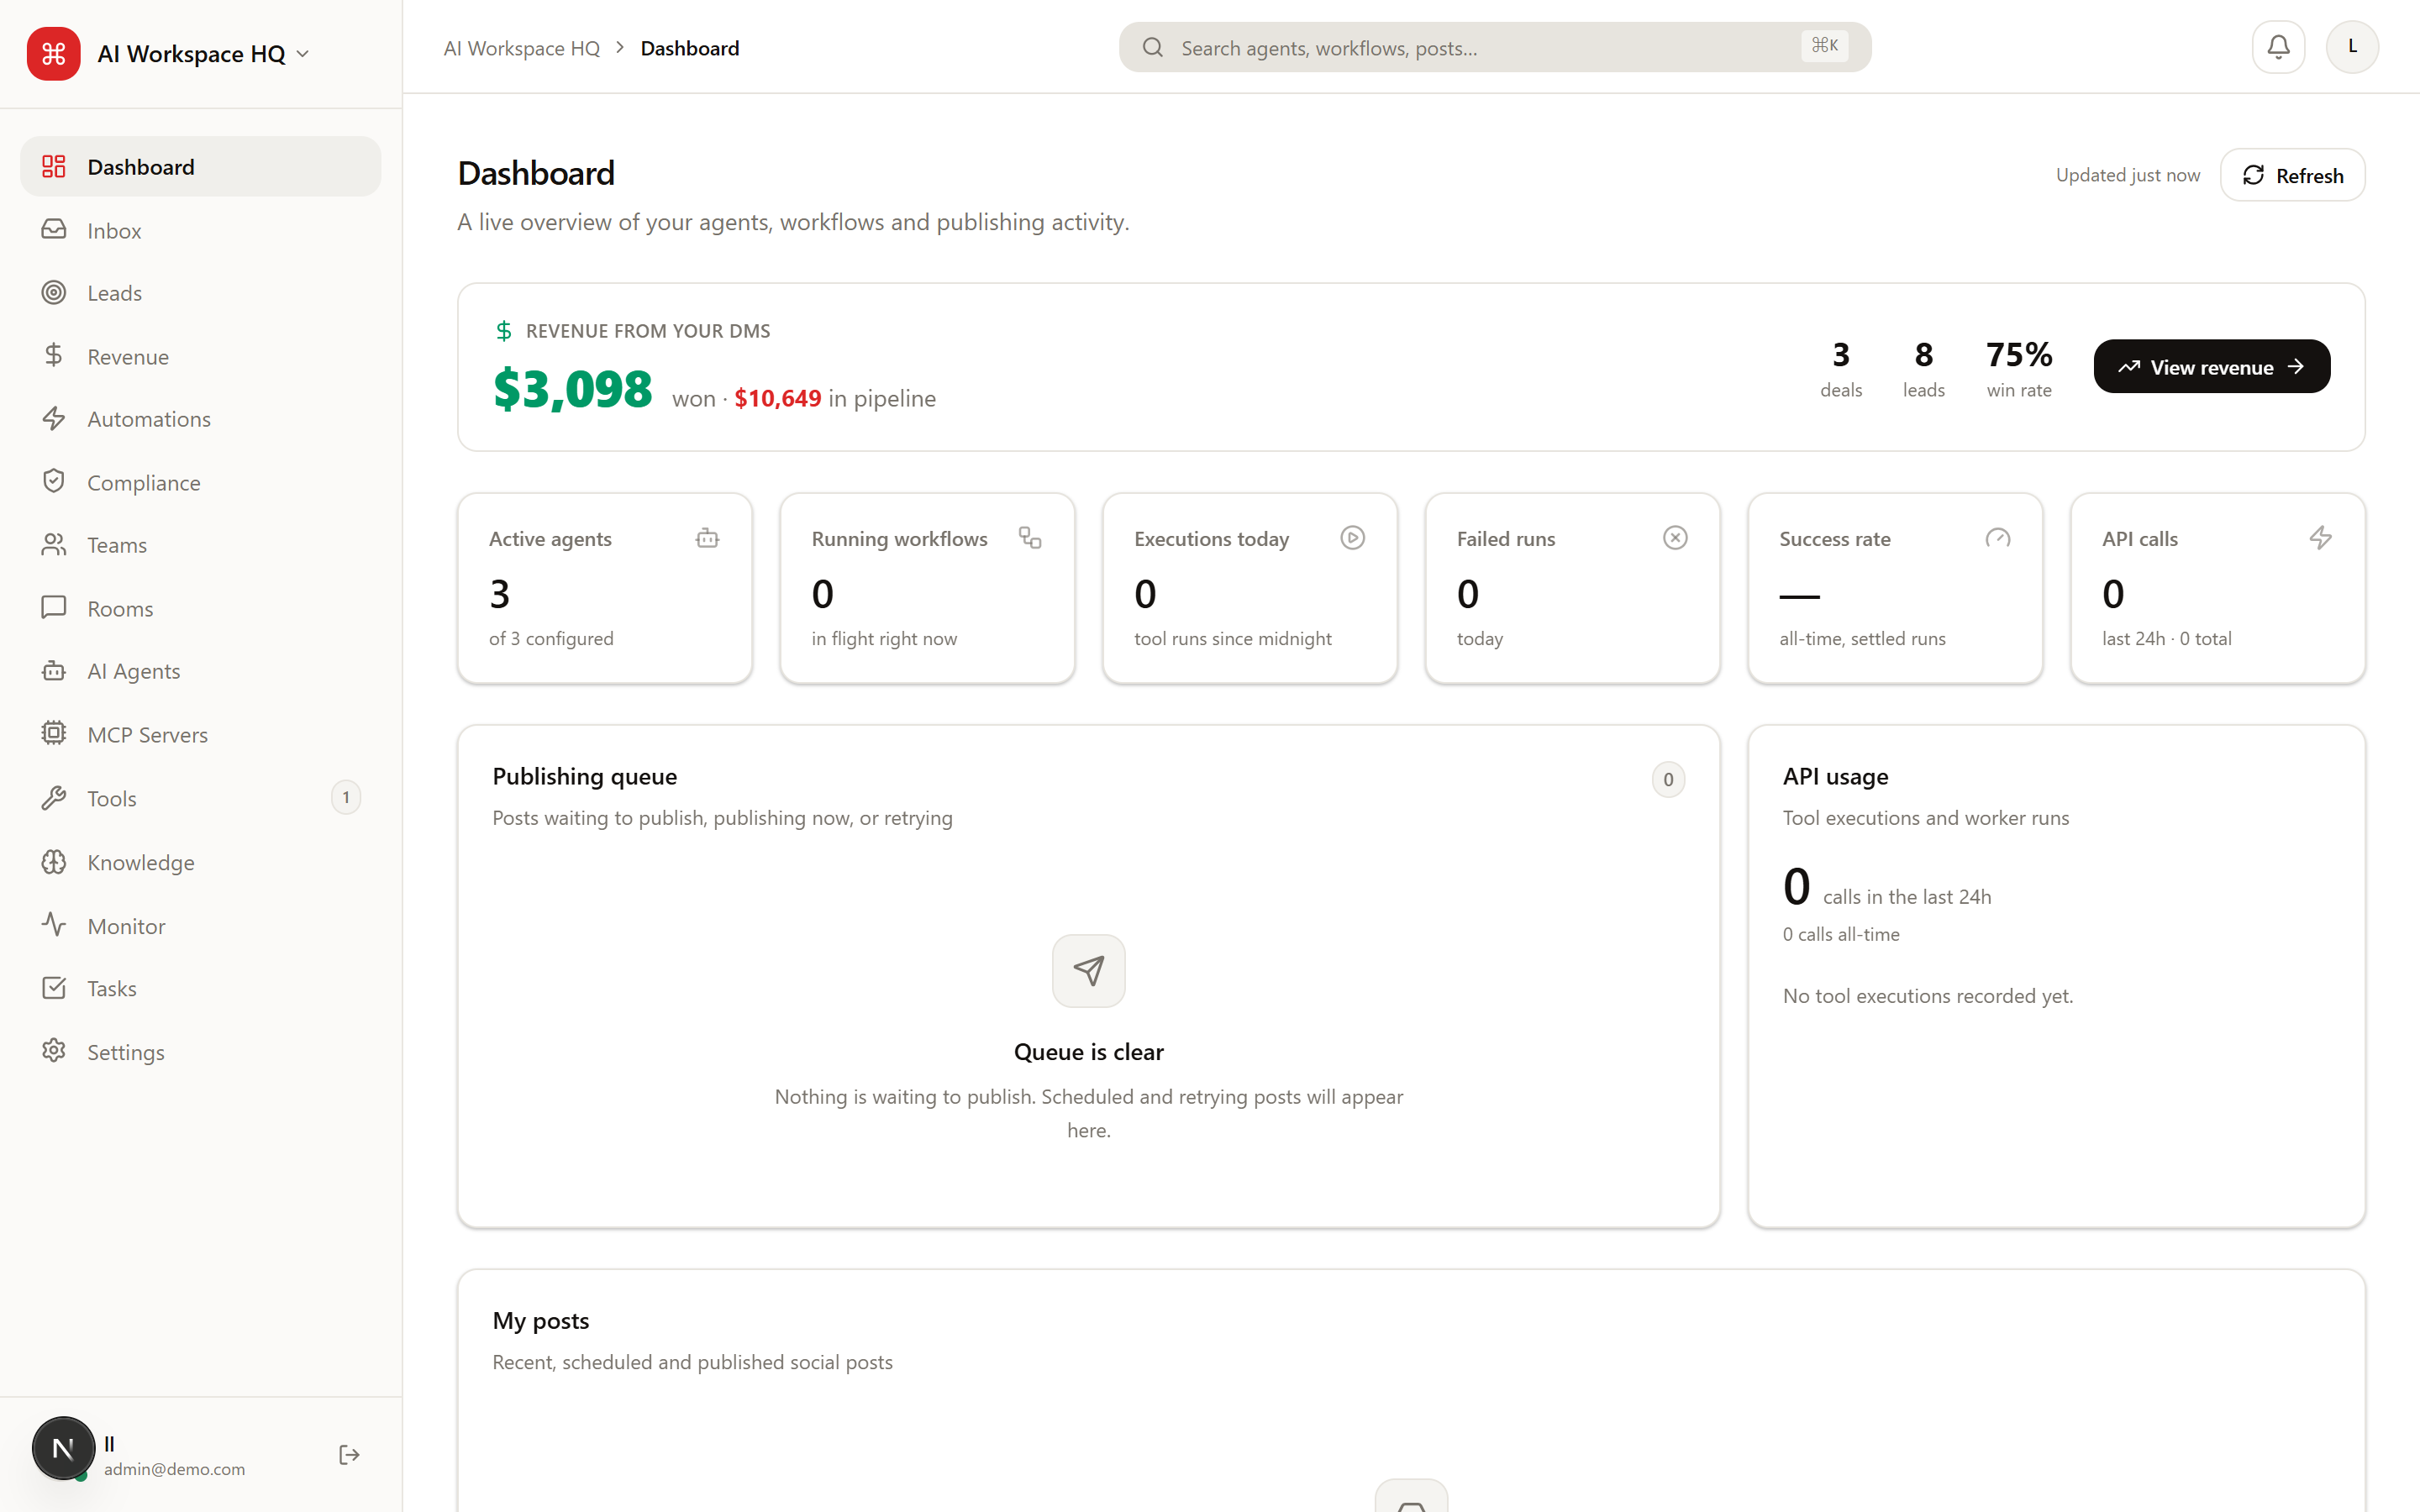Open the Dashboard sidebar item

pos(200,167)
